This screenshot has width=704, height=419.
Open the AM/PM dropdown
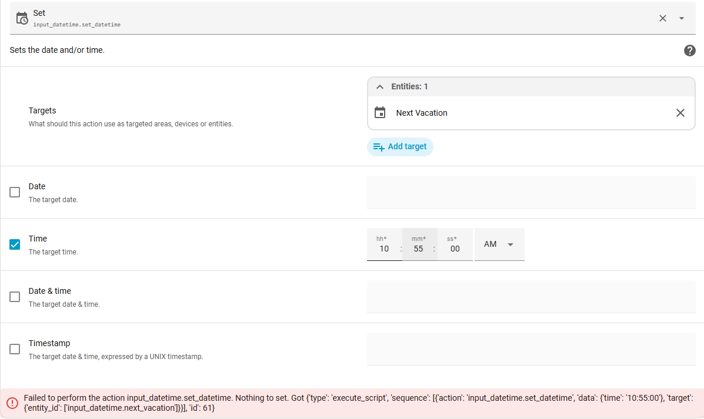coord(499,244)
